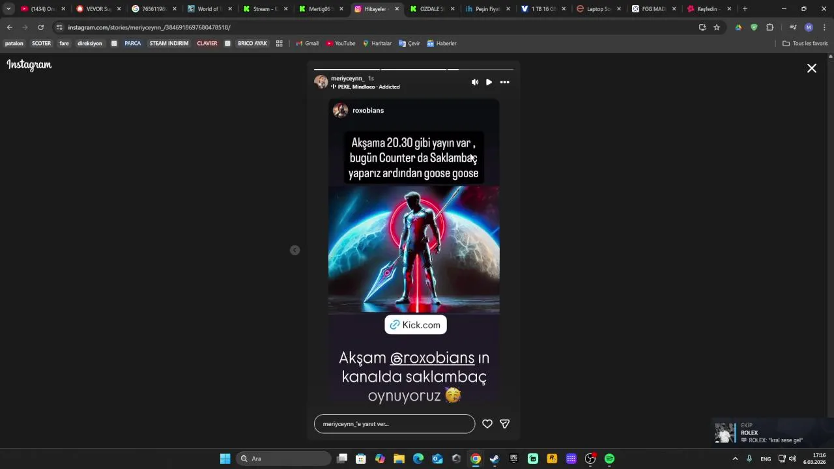Like the story with the heart icon
Image resolution: width=834 pixels, height=469 pixels.
tap(487, 424)
